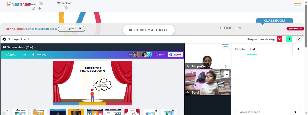Click switch to alternate room link
The height and width of the screenshot is (115, 308).
click(x=42, y=29)
